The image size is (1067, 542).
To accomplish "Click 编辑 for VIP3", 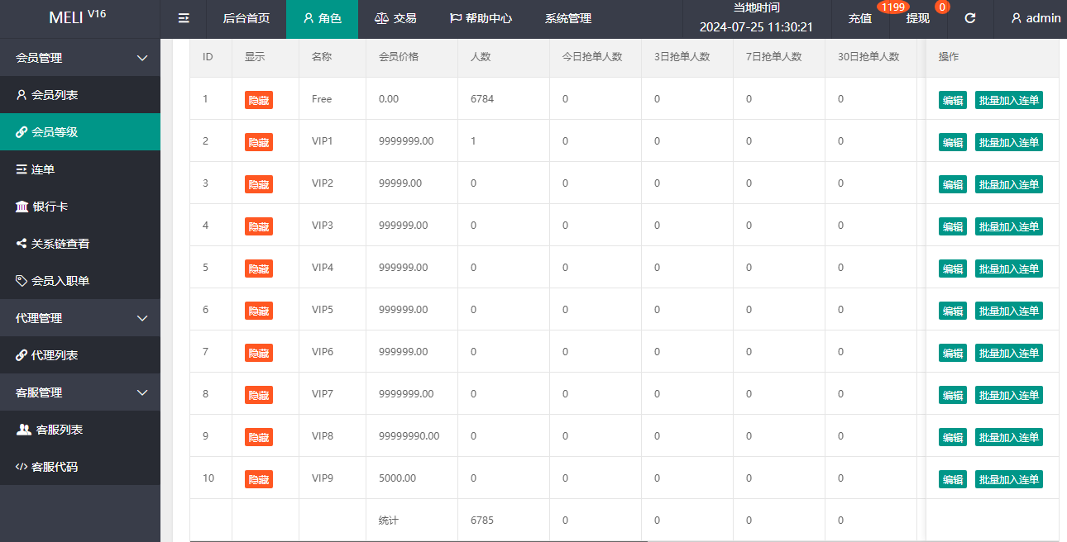I will 953,226.
